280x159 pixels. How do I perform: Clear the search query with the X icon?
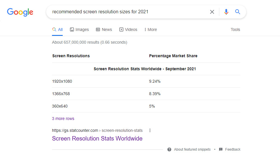(x=212, y=12)
